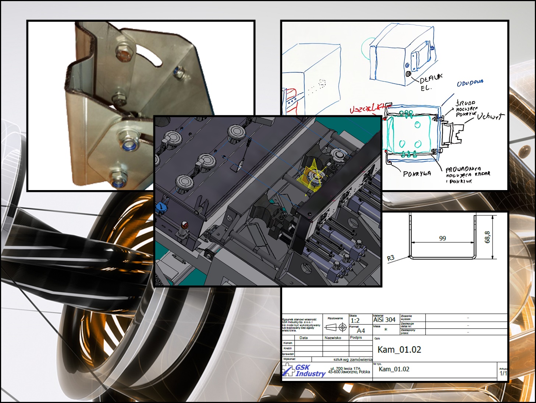
Task: Click the 99 width dimension
Action: pyautogui.click(x=443, y=238)
